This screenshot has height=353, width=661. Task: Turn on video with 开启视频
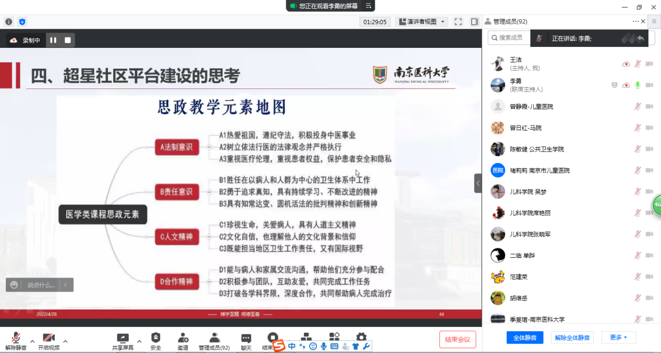[48, 339]
